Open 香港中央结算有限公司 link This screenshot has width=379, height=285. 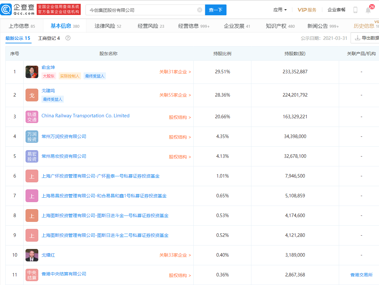pyautogui.click(x=64, y=274)
